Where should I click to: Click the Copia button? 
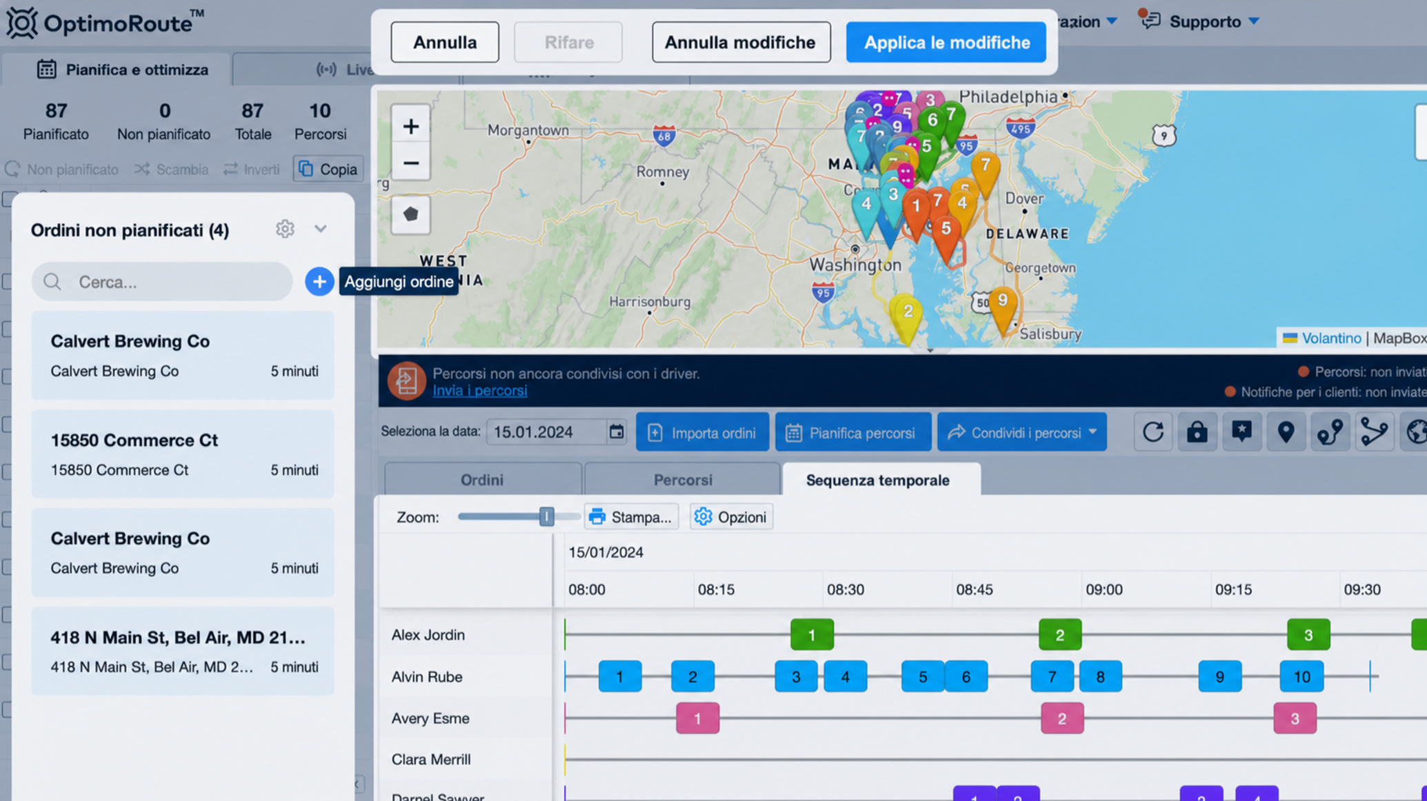(x=328, y=169)
